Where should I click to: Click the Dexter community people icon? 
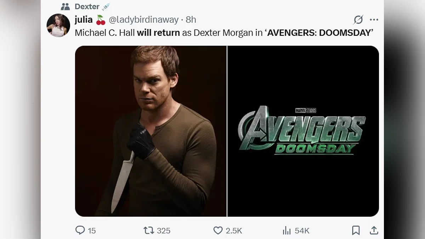coord(66,6)
